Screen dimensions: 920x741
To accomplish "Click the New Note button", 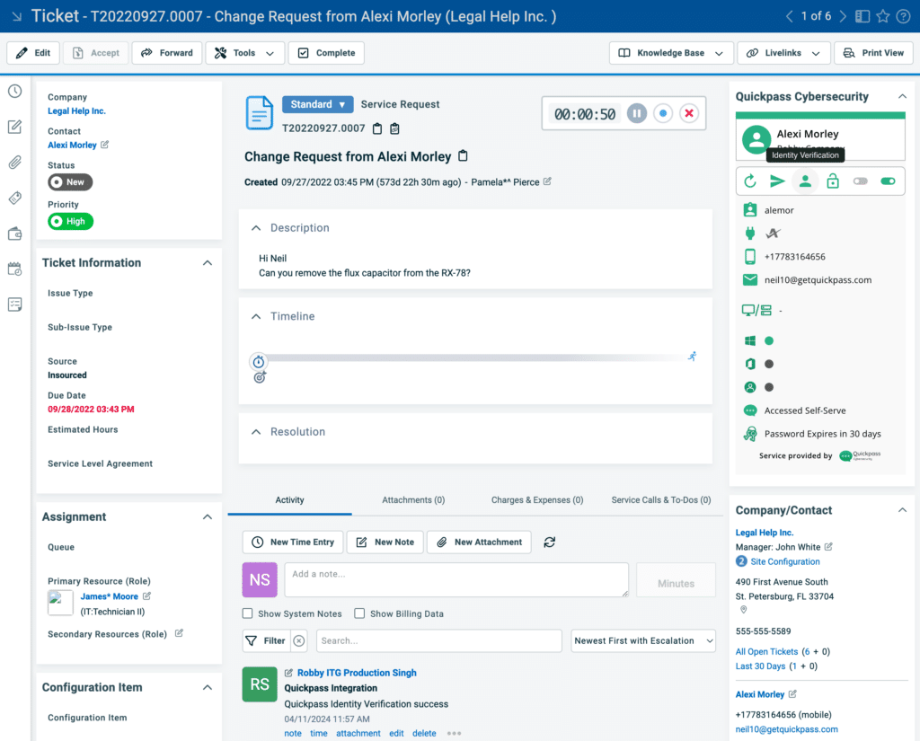I will coord(385,543).
